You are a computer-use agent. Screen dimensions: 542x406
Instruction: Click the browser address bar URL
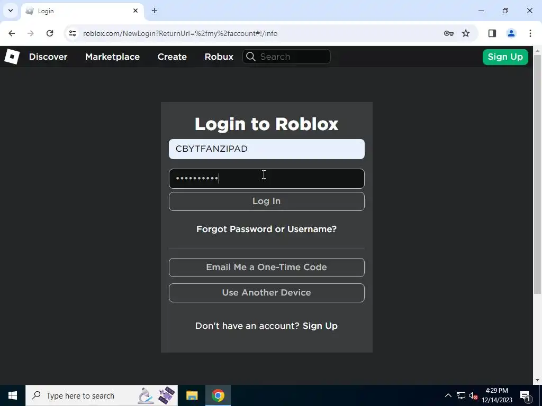(x=180, y=33)
